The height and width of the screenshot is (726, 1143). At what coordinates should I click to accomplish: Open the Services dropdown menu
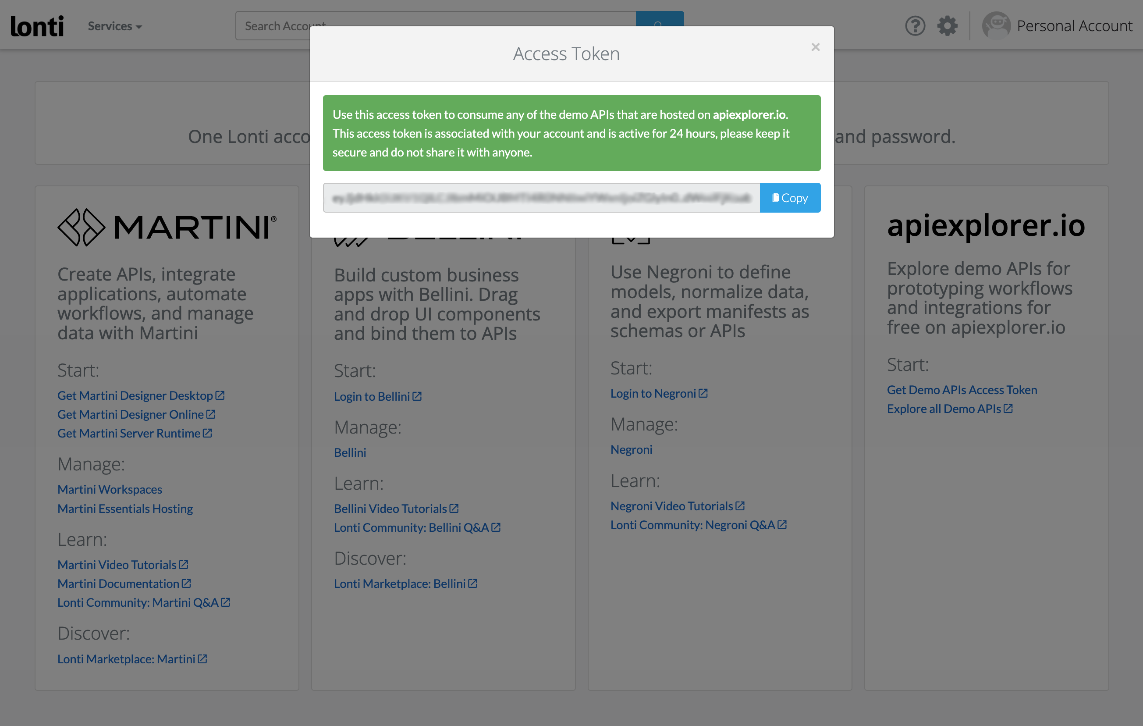point(114,26)
